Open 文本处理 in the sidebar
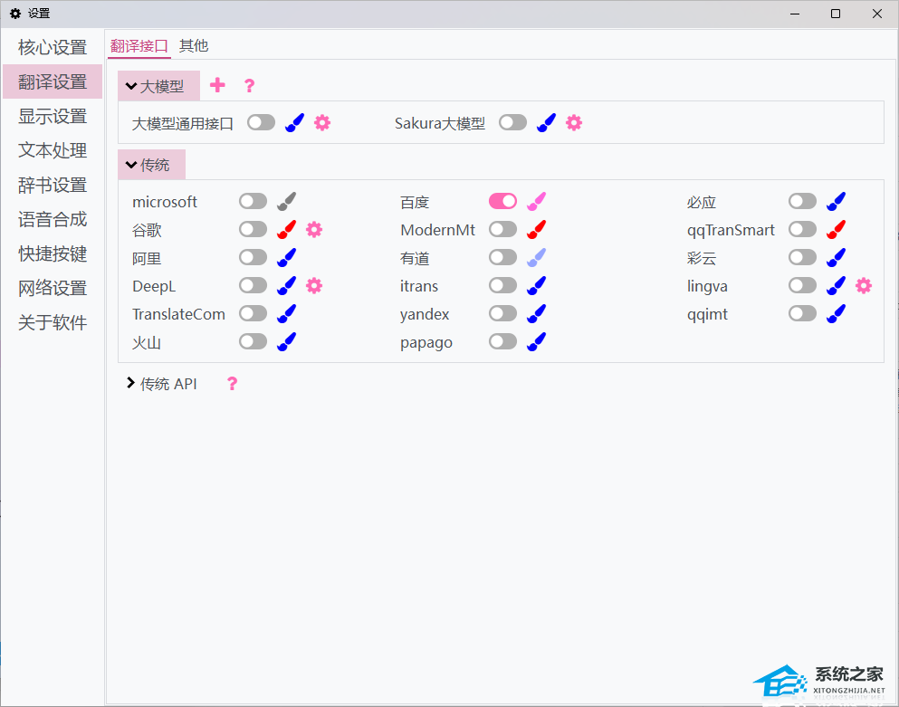The image size is (899, 707). pyautogui.click(x=53, y=150)
